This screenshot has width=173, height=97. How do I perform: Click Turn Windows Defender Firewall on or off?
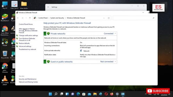(x=27, y=39)
